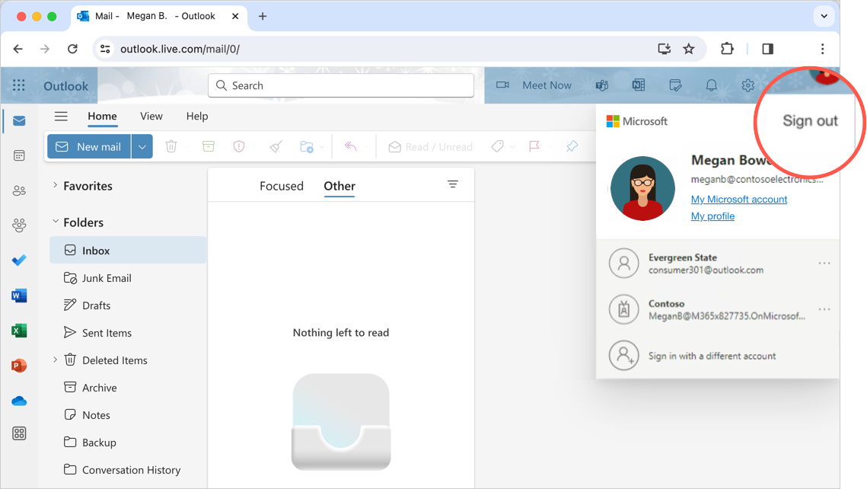The width and height of the screenshot is (867, 489).
Task: Select the Archive icon in the toolbar
Action: click(x=208, y=146)
